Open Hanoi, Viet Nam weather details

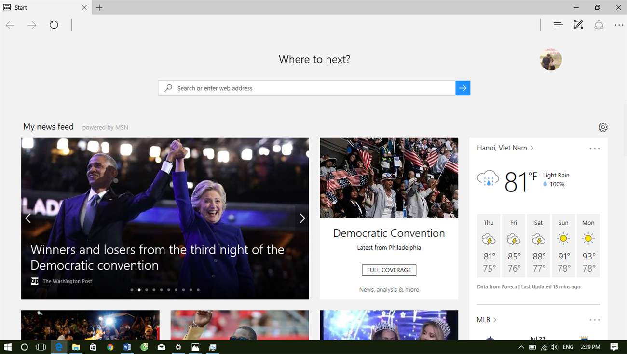[505, 148]
